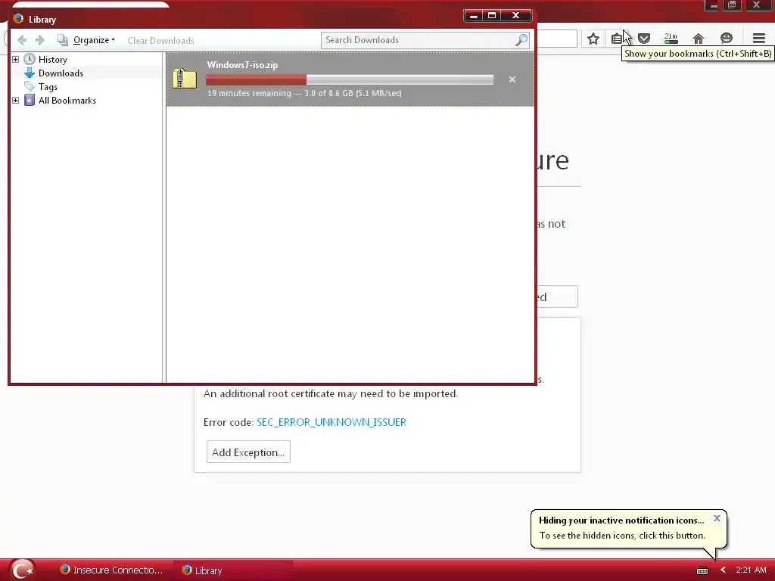Viewport: 775px width, 581px height.
Task: Go to Firefox home page icon
Action: pyautogui.click(x=699, y=39)
